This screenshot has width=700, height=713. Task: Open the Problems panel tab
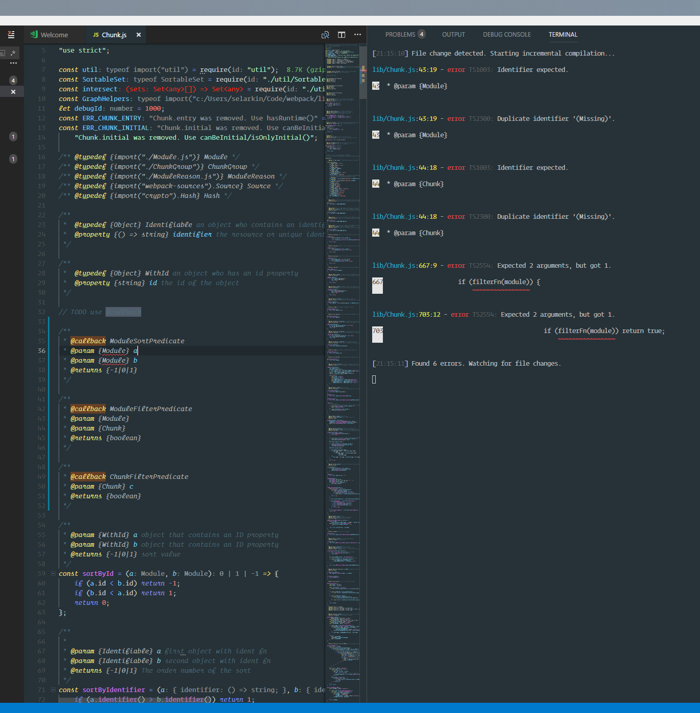click(x=400, y=35)
